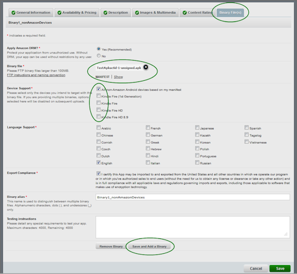Remove the uploaded TestApk file via X icon
Image resolution: width=297 pixels, height=274 pixels.
pyautogui.click(x=146, y=67)
